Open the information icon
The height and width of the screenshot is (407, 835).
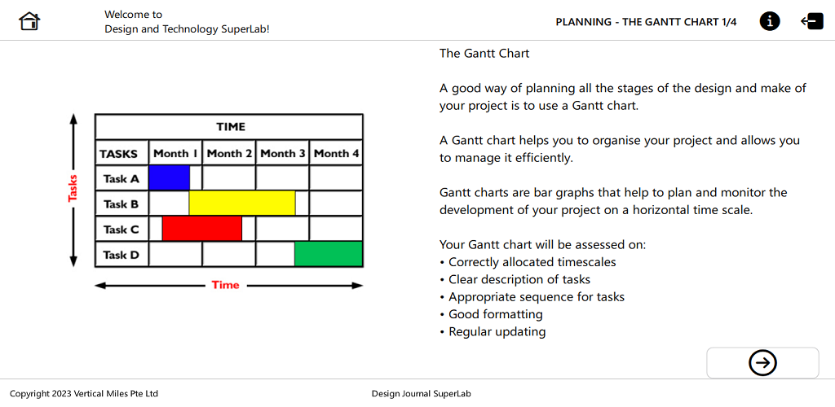click(x=770, y=21)
